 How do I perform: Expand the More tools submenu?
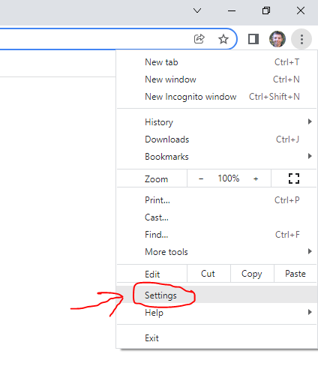click(217, 252)
